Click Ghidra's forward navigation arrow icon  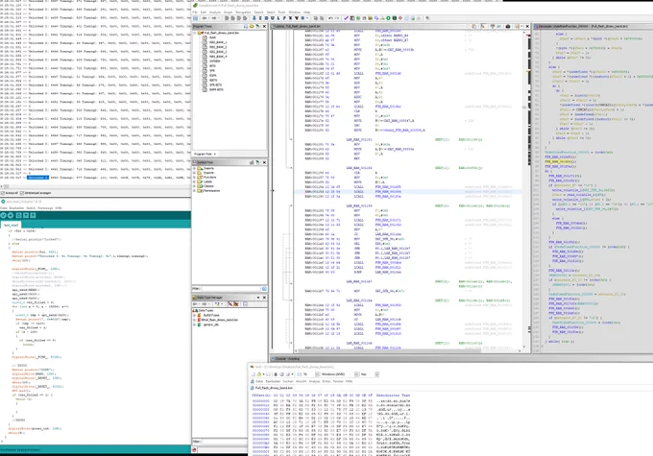tap(214, 18)
